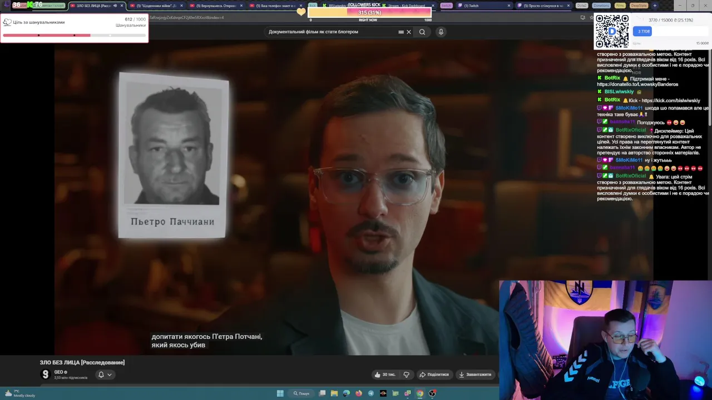
Task: Open the weather widget 'Mostly cloudy'
Action: 19,393
